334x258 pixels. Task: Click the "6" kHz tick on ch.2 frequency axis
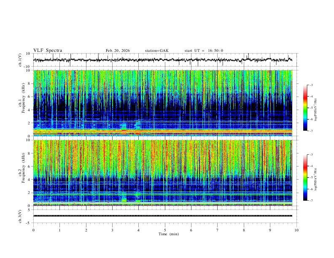coord(30,167)
